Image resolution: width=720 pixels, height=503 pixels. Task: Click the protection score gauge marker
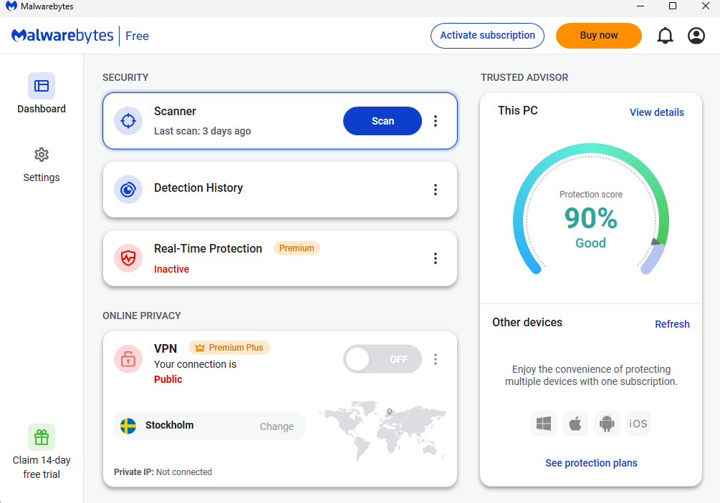point(655,243)
